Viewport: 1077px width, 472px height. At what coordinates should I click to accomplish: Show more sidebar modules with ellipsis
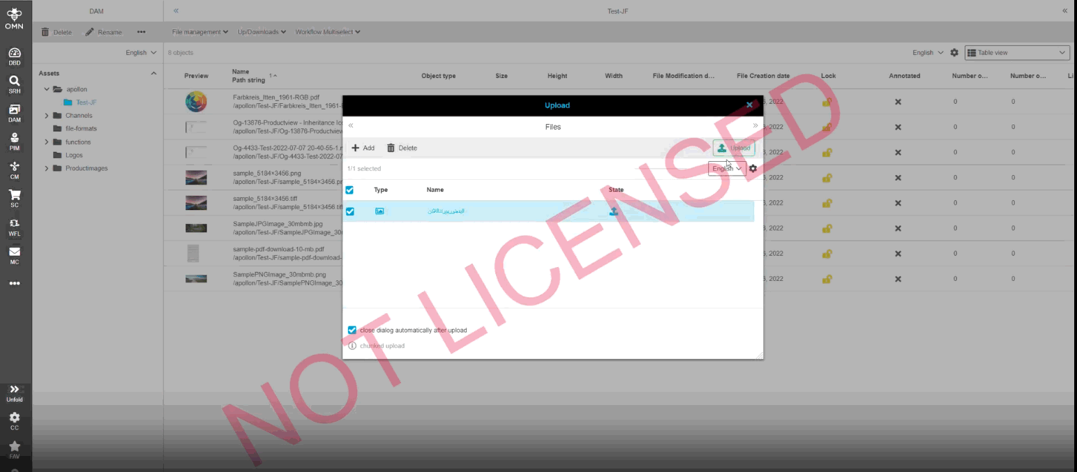click(15, 284)
